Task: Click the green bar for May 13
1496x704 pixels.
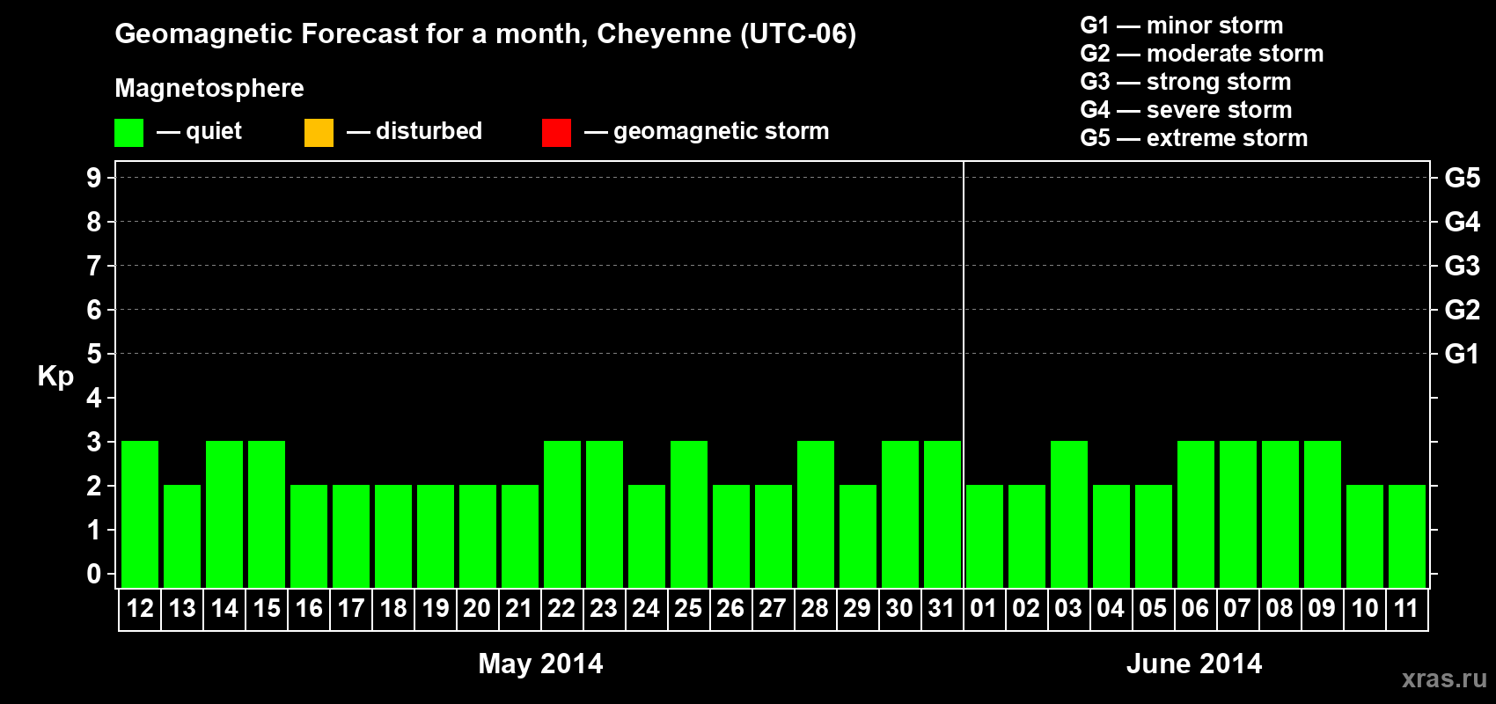Action: pyautogui.click(x=182, y=536)
